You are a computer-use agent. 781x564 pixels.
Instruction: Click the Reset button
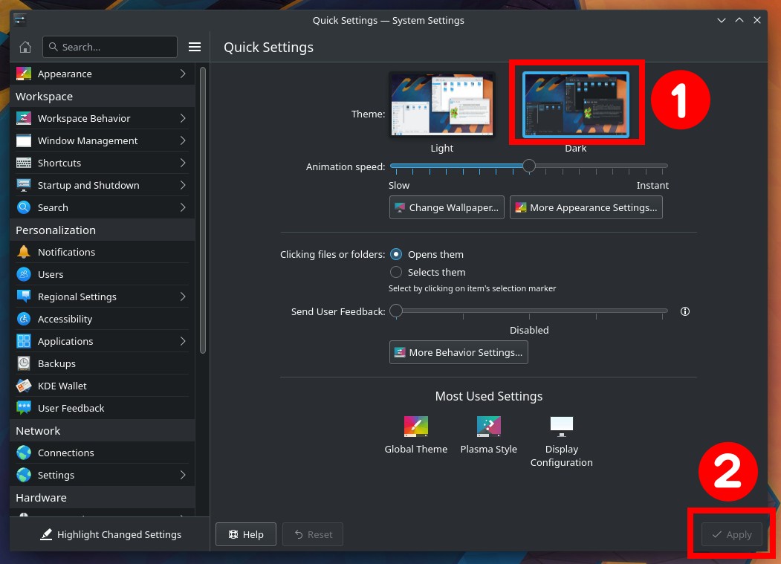pos(313,534)
